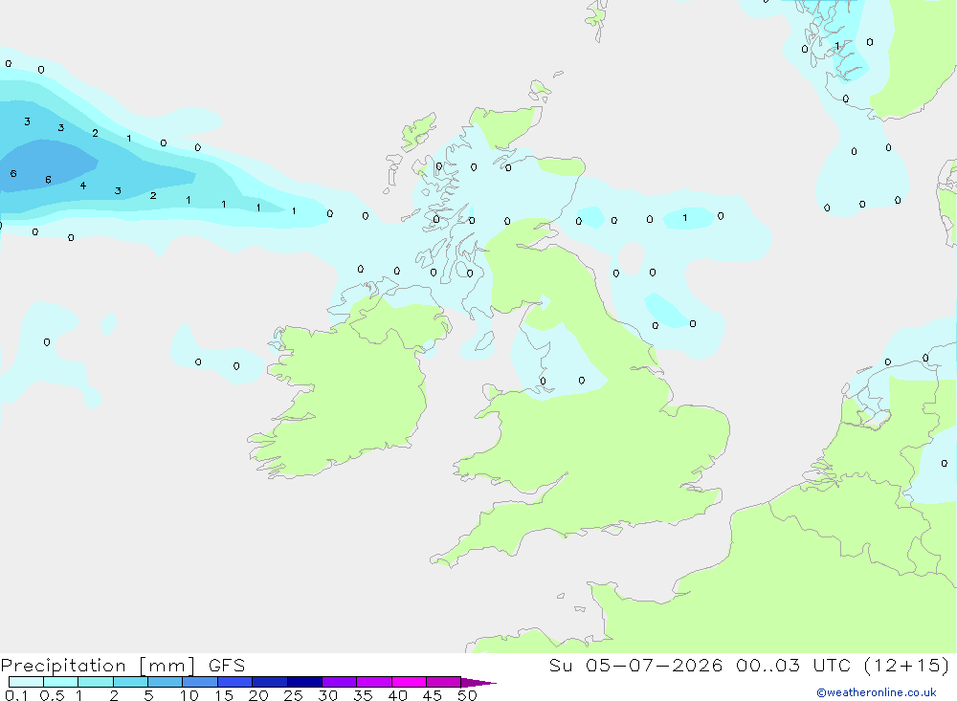The height and width of the screenshot is (701, 957).
Task: Click the legend label '50'
Action: (467, 695)
